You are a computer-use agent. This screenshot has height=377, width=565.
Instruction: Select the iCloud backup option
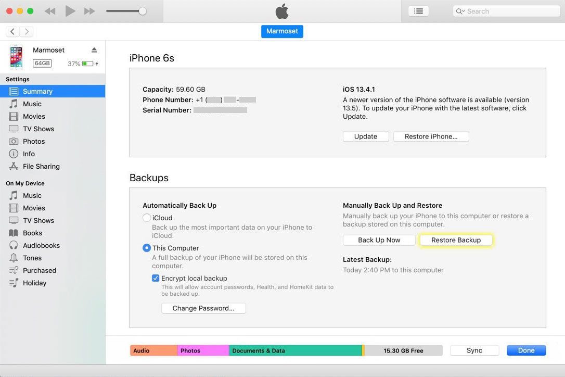(147, 218)
